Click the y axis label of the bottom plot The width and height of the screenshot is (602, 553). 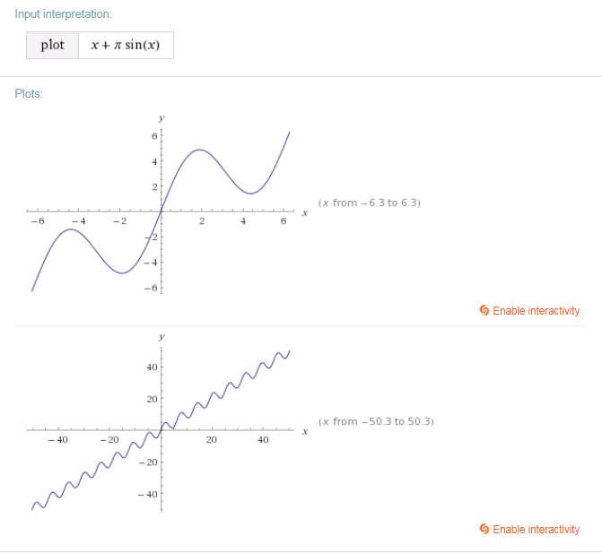(161, 336)
